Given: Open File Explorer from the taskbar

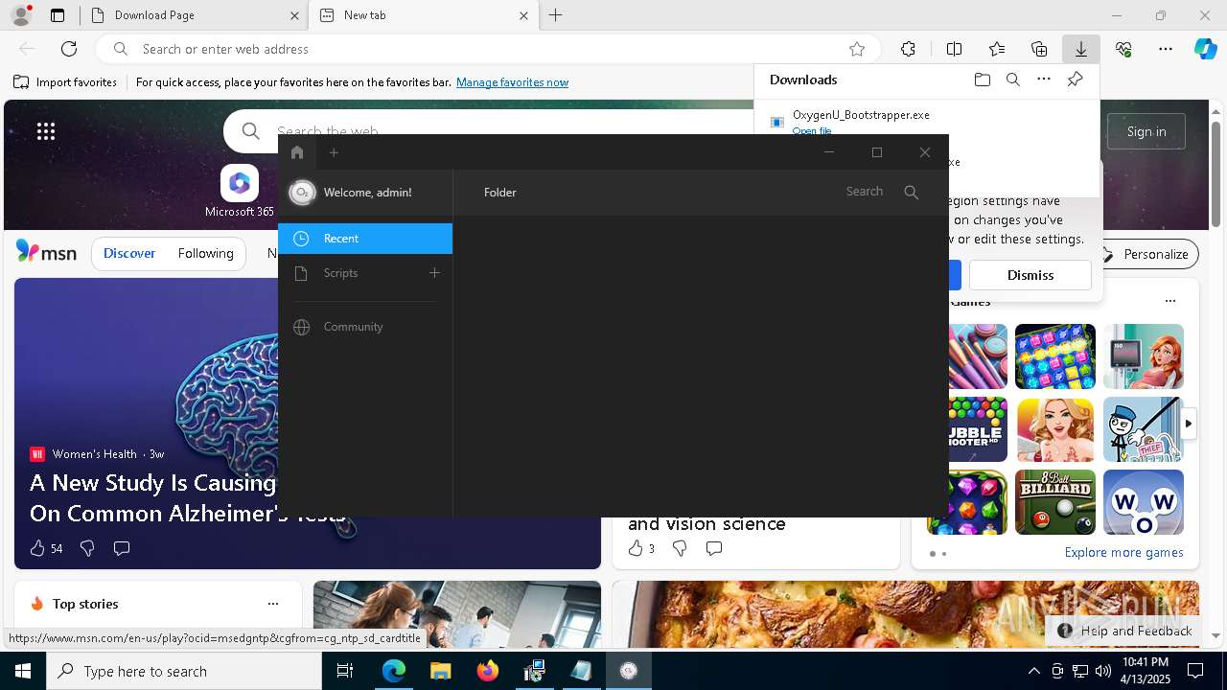Looking at the screenshot, I should (x=441, y=671).
